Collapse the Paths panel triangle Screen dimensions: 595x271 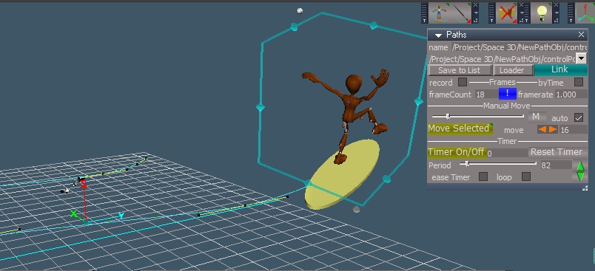[438, 35]
